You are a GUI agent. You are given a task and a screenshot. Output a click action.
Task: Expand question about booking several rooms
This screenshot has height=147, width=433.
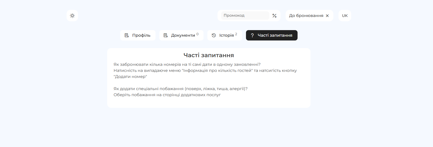point(187,65)
